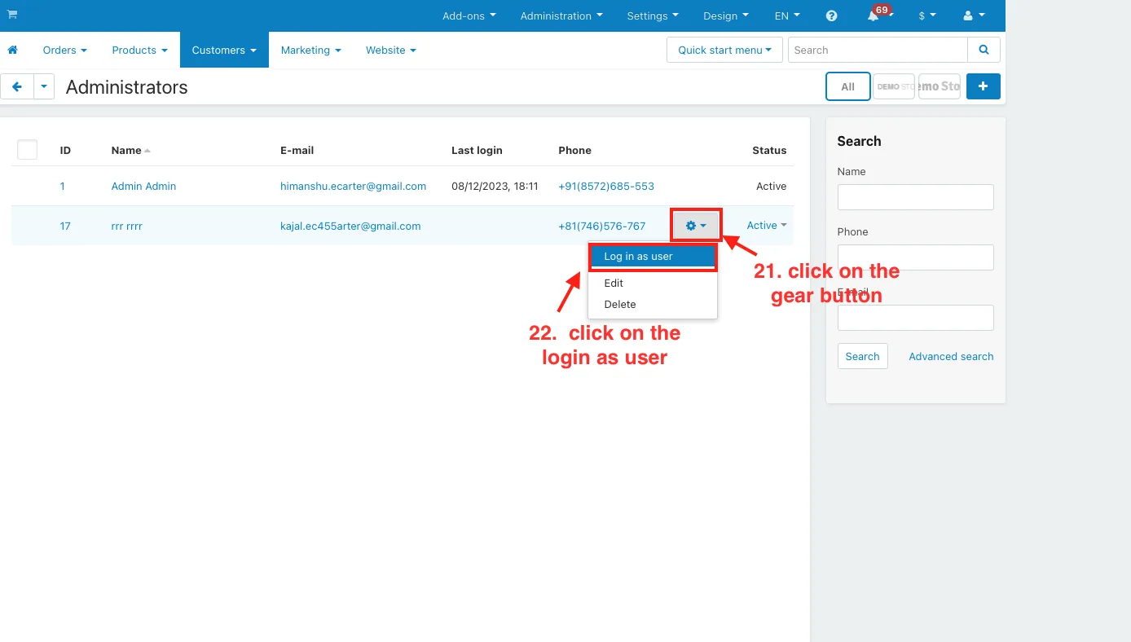
Task: Open the Marketing menu
Action: [310, 50]
